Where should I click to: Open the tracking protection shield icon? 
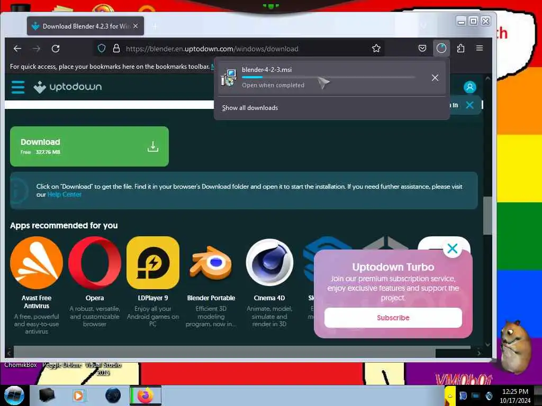101,48
